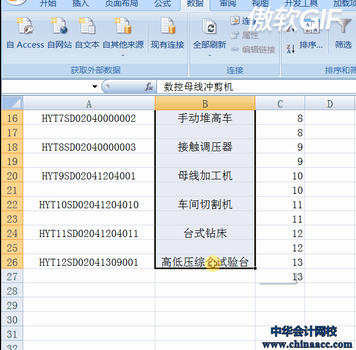Click cell HYT9SD02041204001
Screen dimensions: 356x350
[x=89, y=176]
